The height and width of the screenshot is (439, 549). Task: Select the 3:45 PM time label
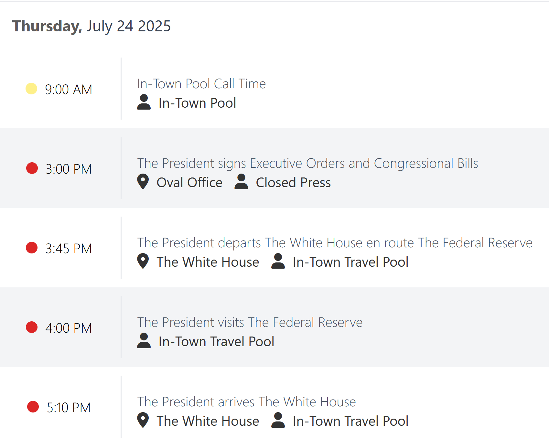69,249
